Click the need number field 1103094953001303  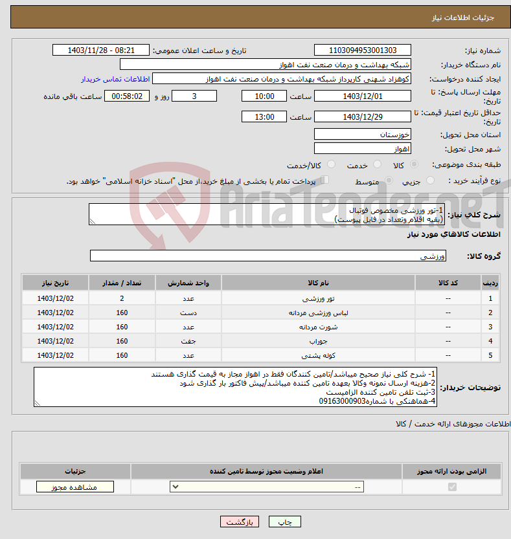pos(363,50)
